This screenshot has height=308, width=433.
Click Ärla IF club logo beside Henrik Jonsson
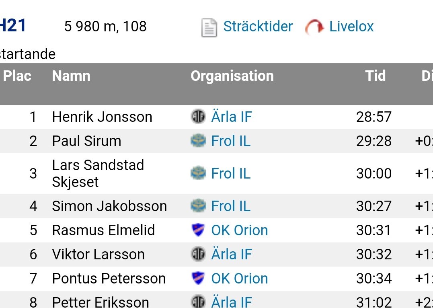tap(198, 117)
